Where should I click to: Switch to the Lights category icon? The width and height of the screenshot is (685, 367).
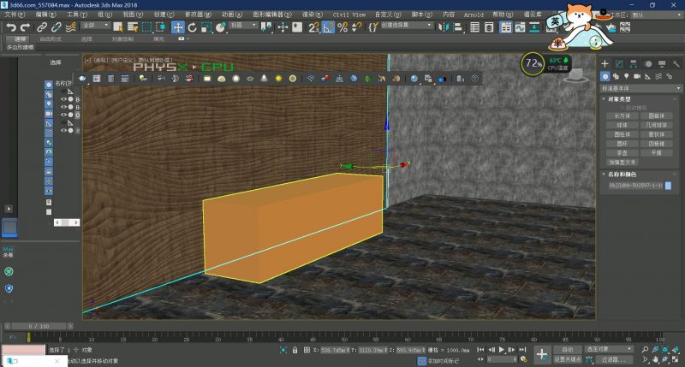point(628,76)
